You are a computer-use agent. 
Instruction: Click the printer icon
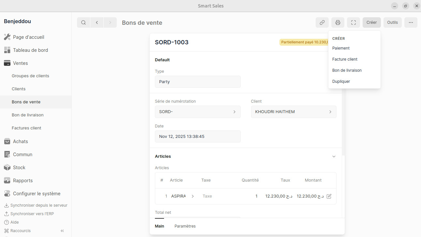338,22
